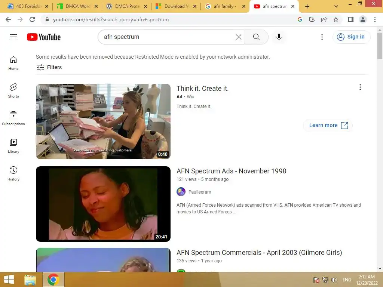Image resolution: width=383 pixels, height=287 pixels.
Task: Open Chrome three-dot menu
Action: click(375, 19)
